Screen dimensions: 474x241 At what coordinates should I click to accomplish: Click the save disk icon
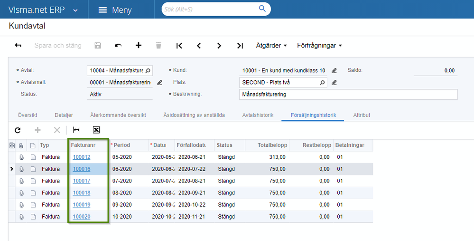point(98,46)
